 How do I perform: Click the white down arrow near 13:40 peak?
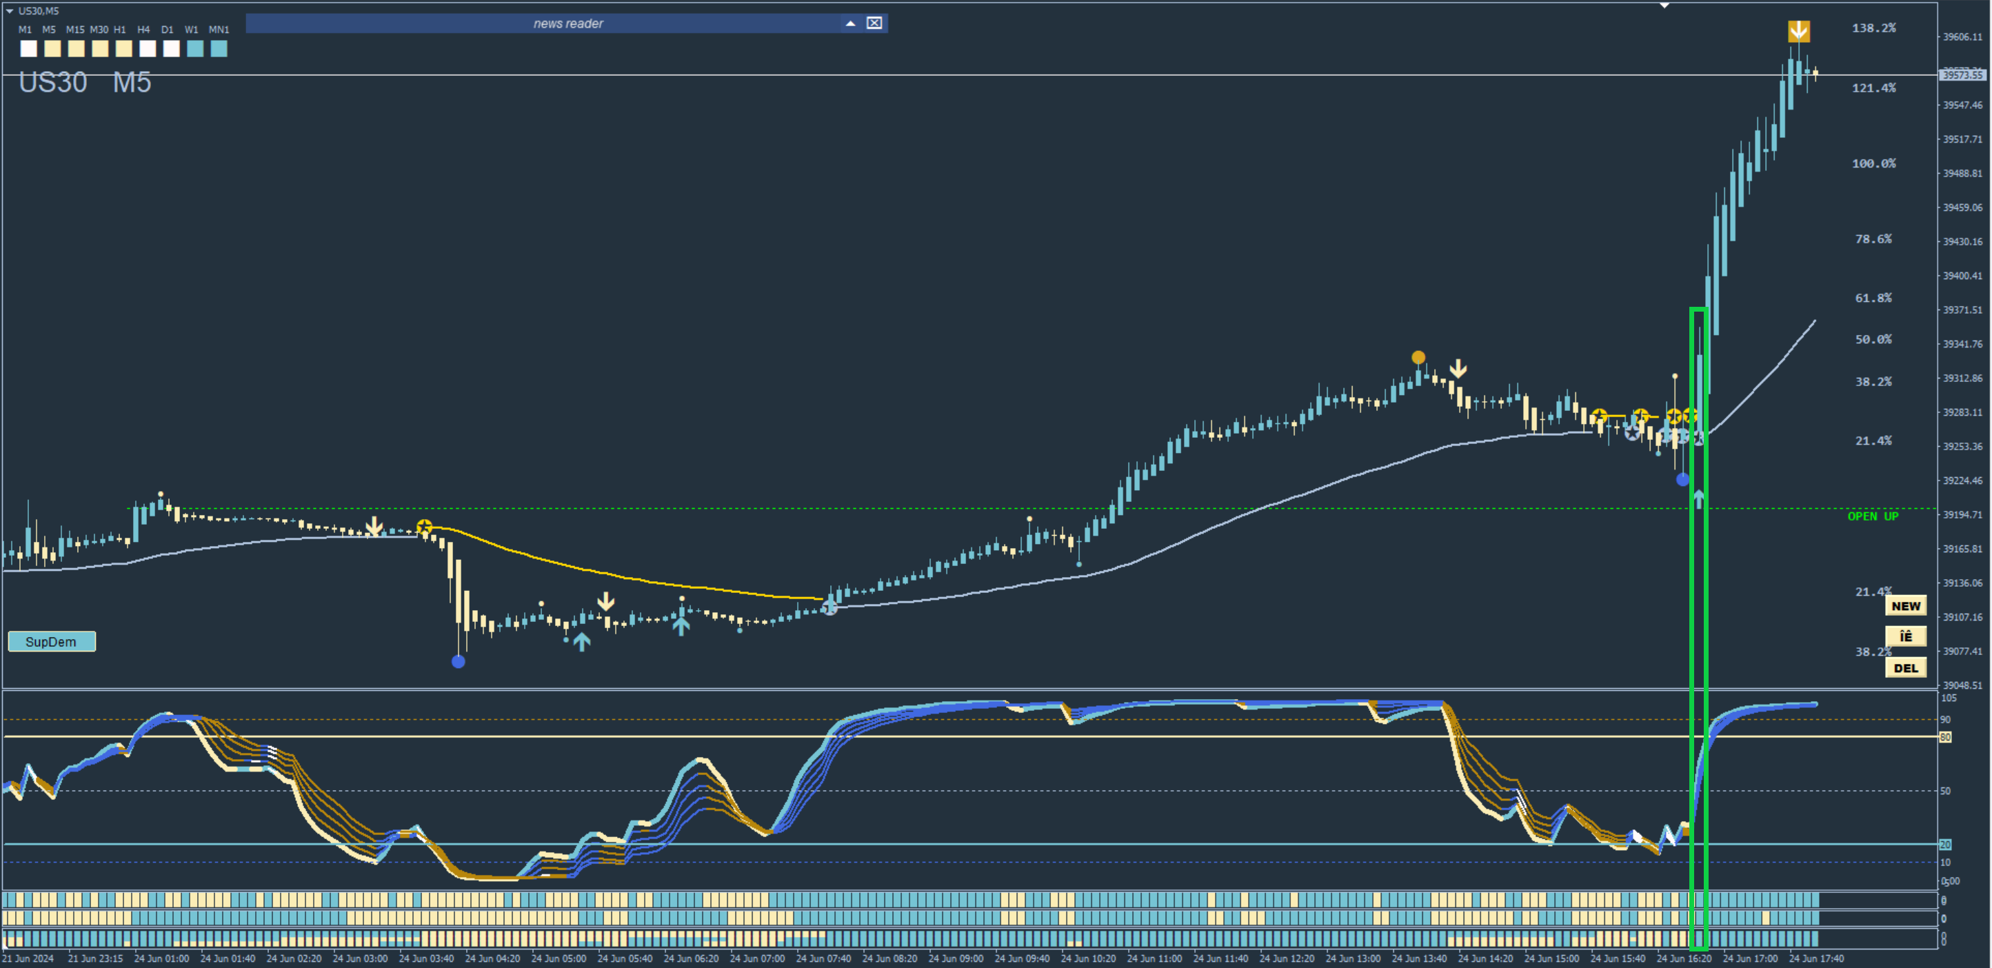coord(1458,368)
